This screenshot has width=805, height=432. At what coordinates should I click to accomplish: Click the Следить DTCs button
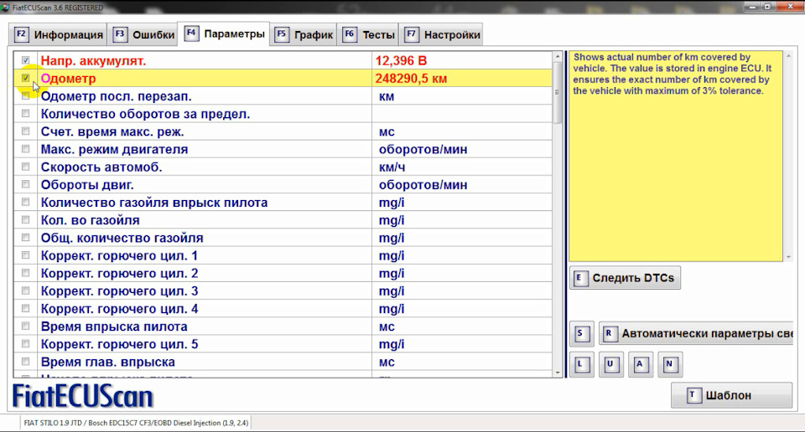click(625, 278)
